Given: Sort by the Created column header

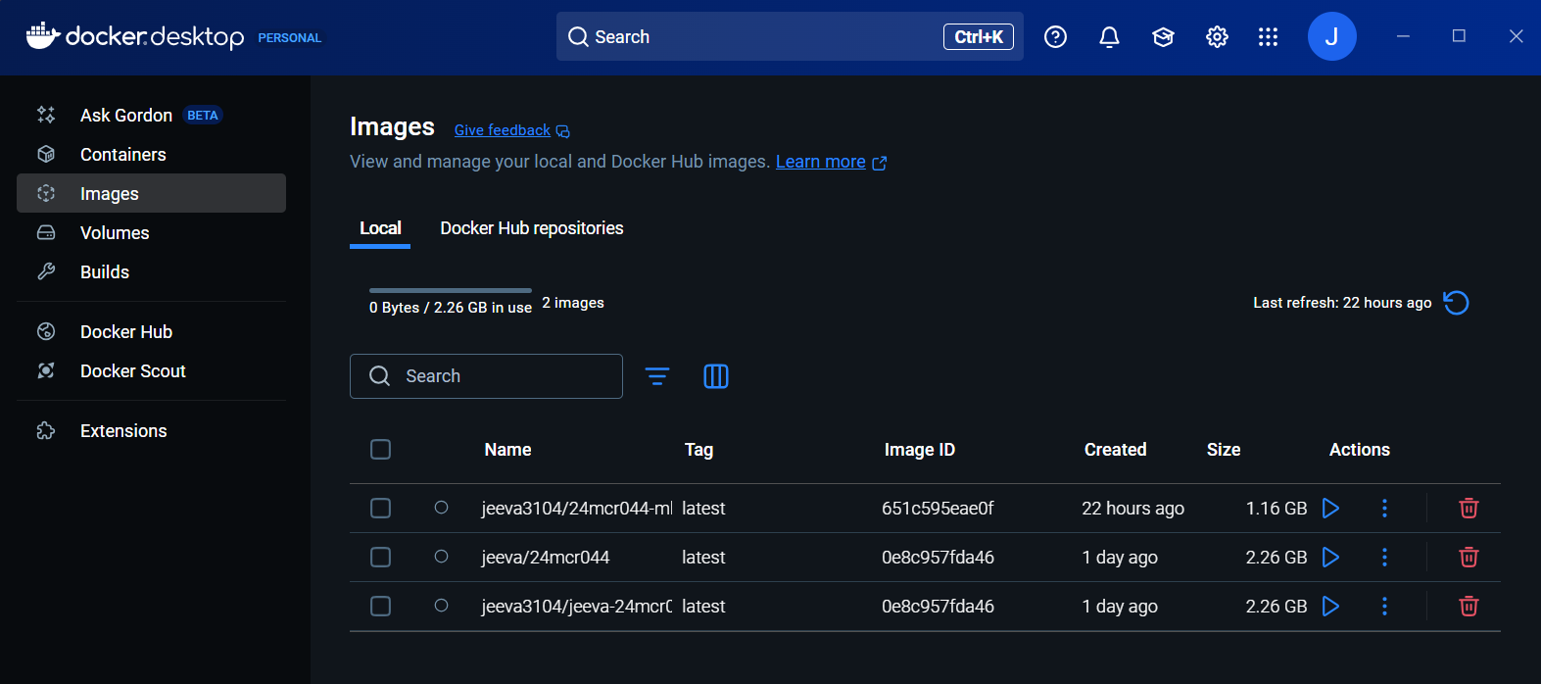Looking at the screenshot, I should pyautogui.click(x=1115, y=450).
